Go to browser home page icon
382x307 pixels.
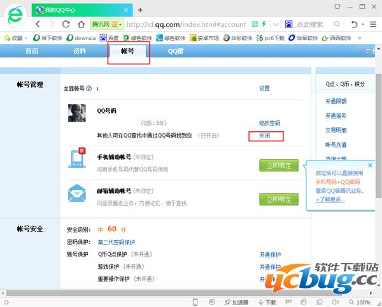click(x=81, y=24)
